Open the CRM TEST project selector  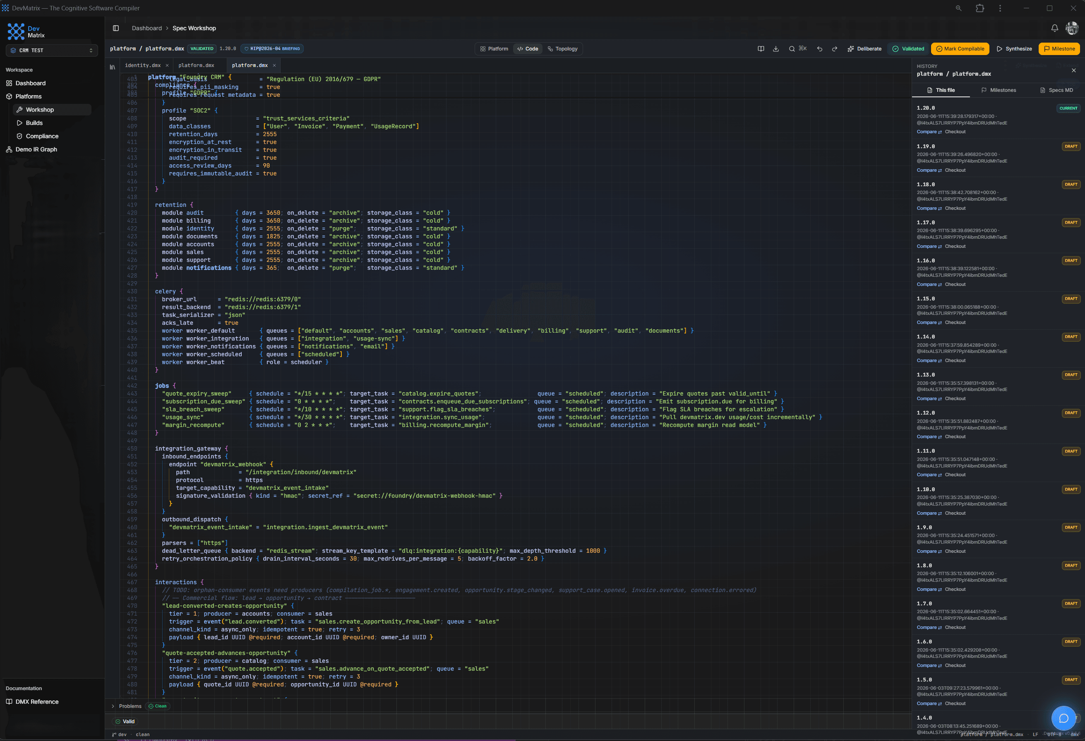(x=52, y=50)
